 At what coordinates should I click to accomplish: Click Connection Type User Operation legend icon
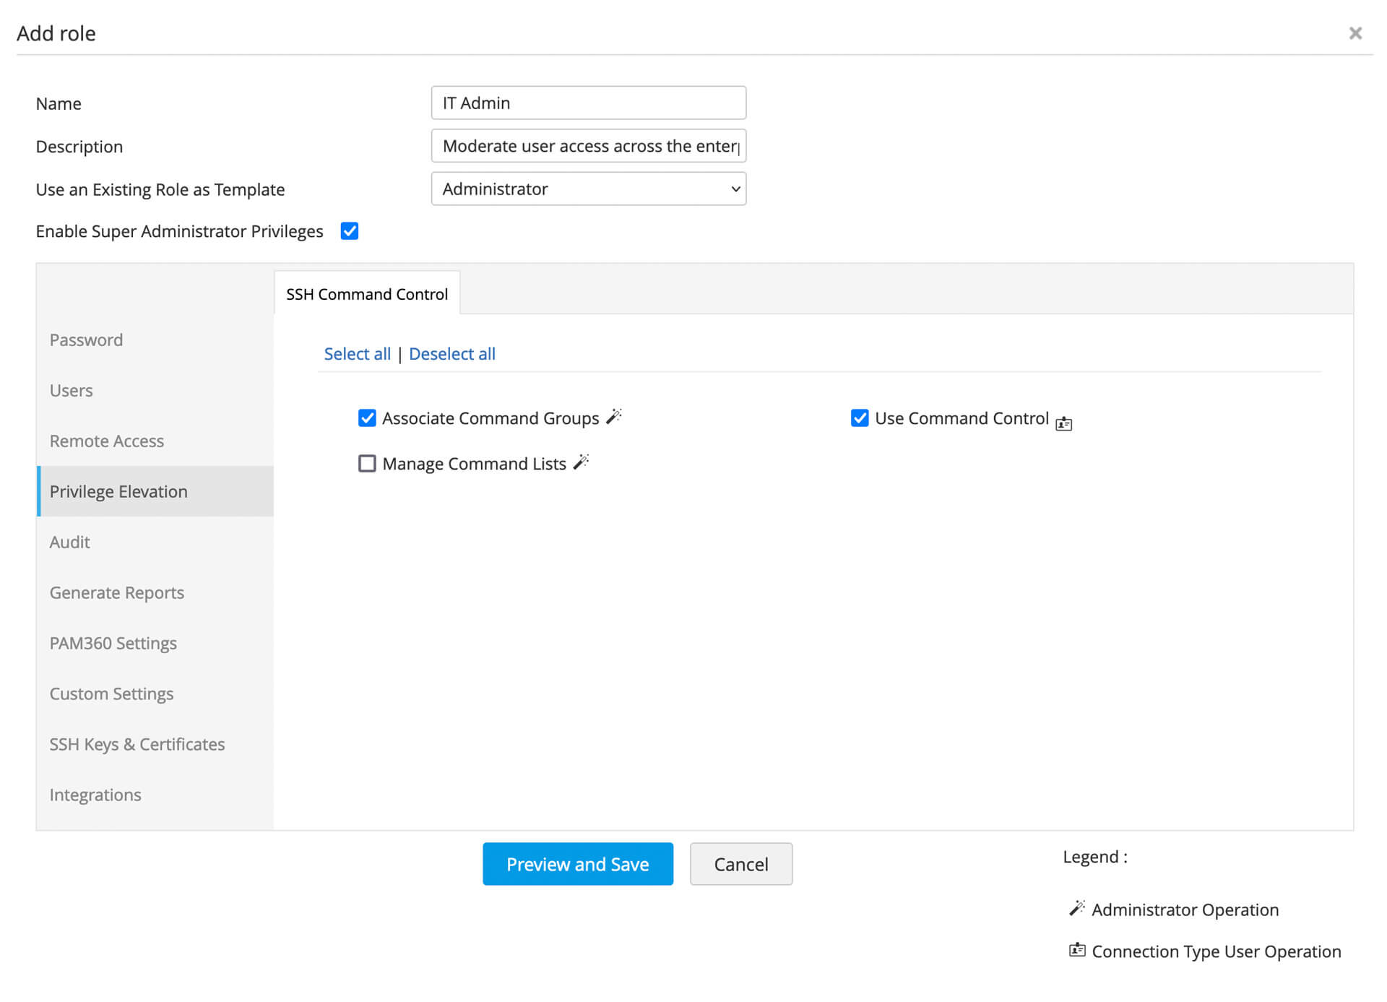(1077, 951)
